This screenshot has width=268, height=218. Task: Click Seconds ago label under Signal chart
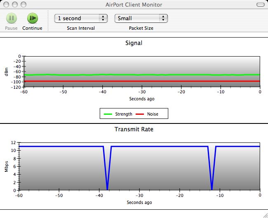click(142, 99)
